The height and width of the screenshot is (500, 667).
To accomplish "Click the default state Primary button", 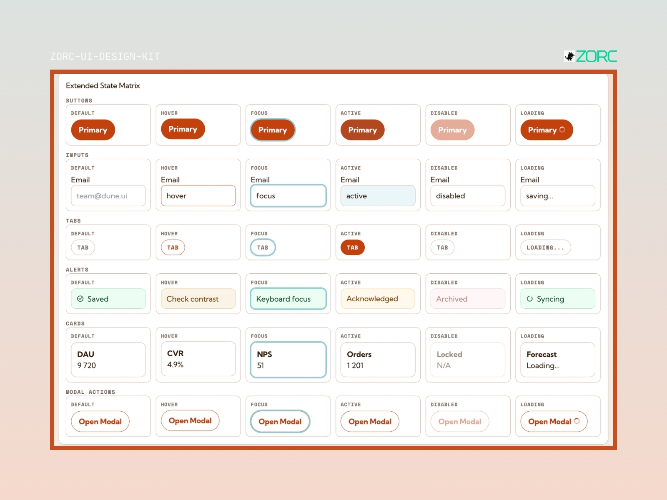I will click(x=93, y=130).
